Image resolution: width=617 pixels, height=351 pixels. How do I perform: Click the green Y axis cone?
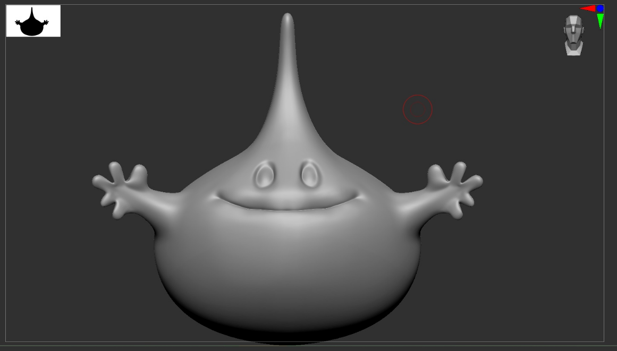click(x=600, y=21)
